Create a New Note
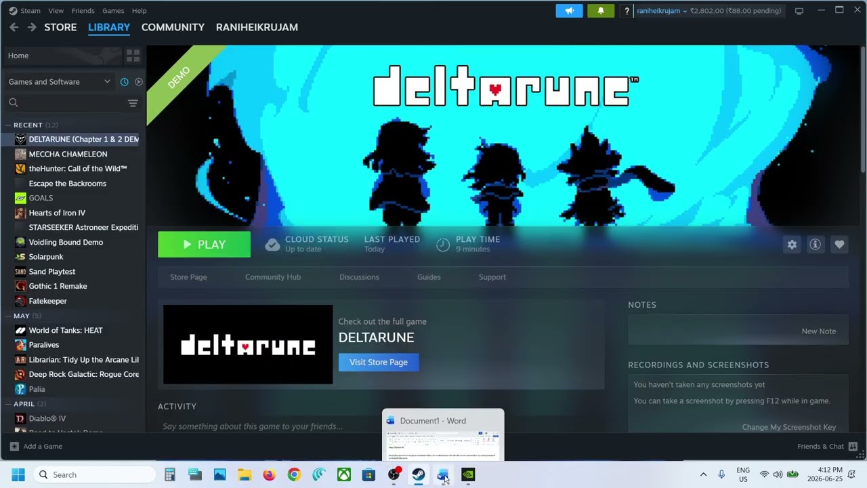 [x=819, y=331]
